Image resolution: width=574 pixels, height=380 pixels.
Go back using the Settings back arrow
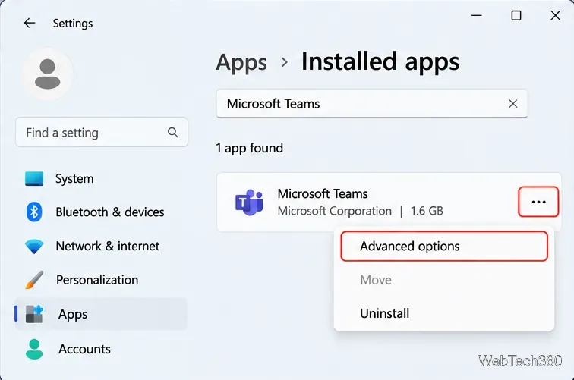click(30, 23)
